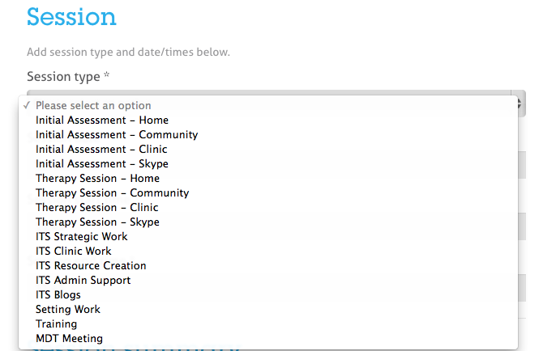Pick Therapy Session – Community
Screen dimensions: 556x351
click(x=112, y=193)
